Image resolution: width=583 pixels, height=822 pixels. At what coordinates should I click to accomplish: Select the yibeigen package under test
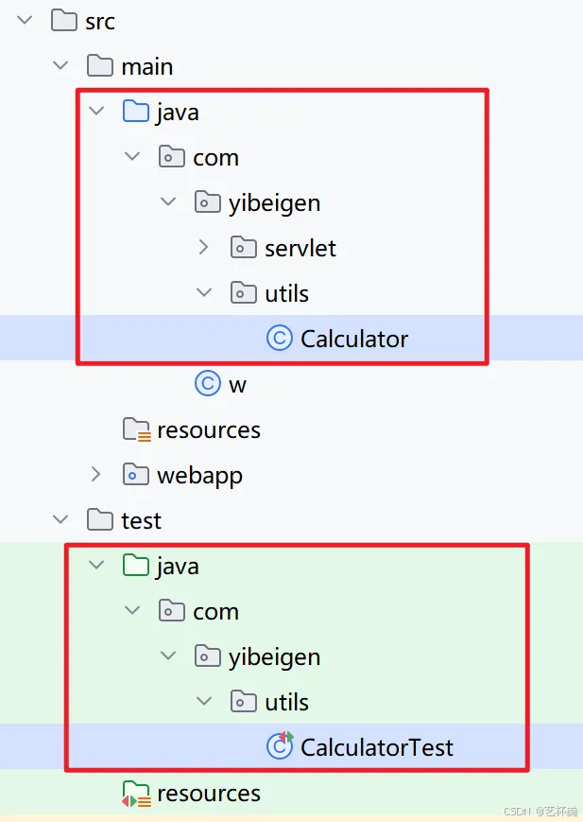274,657
